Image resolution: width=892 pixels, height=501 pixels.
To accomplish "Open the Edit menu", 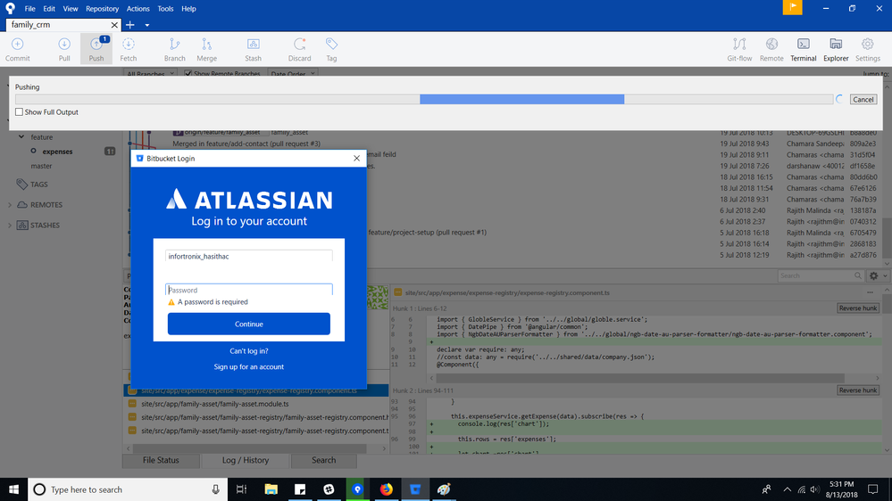I will 49,9.
